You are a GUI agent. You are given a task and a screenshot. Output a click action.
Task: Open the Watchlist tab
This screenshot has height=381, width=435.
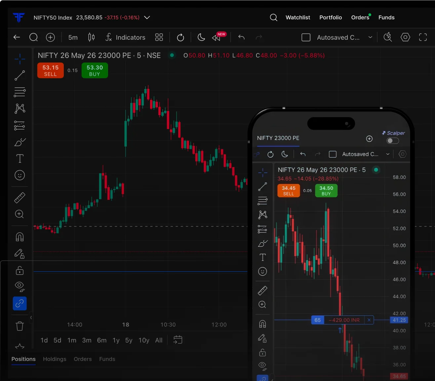pos(297,18)
